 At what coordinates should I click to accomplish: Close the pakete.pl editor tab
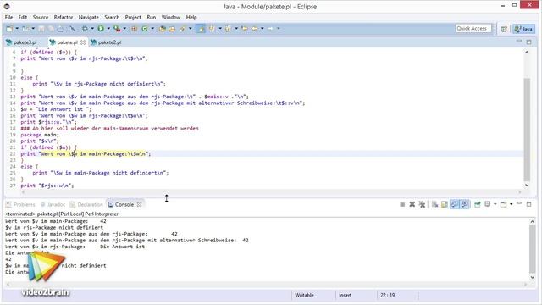pyautogui.click(x=83, y=42)
